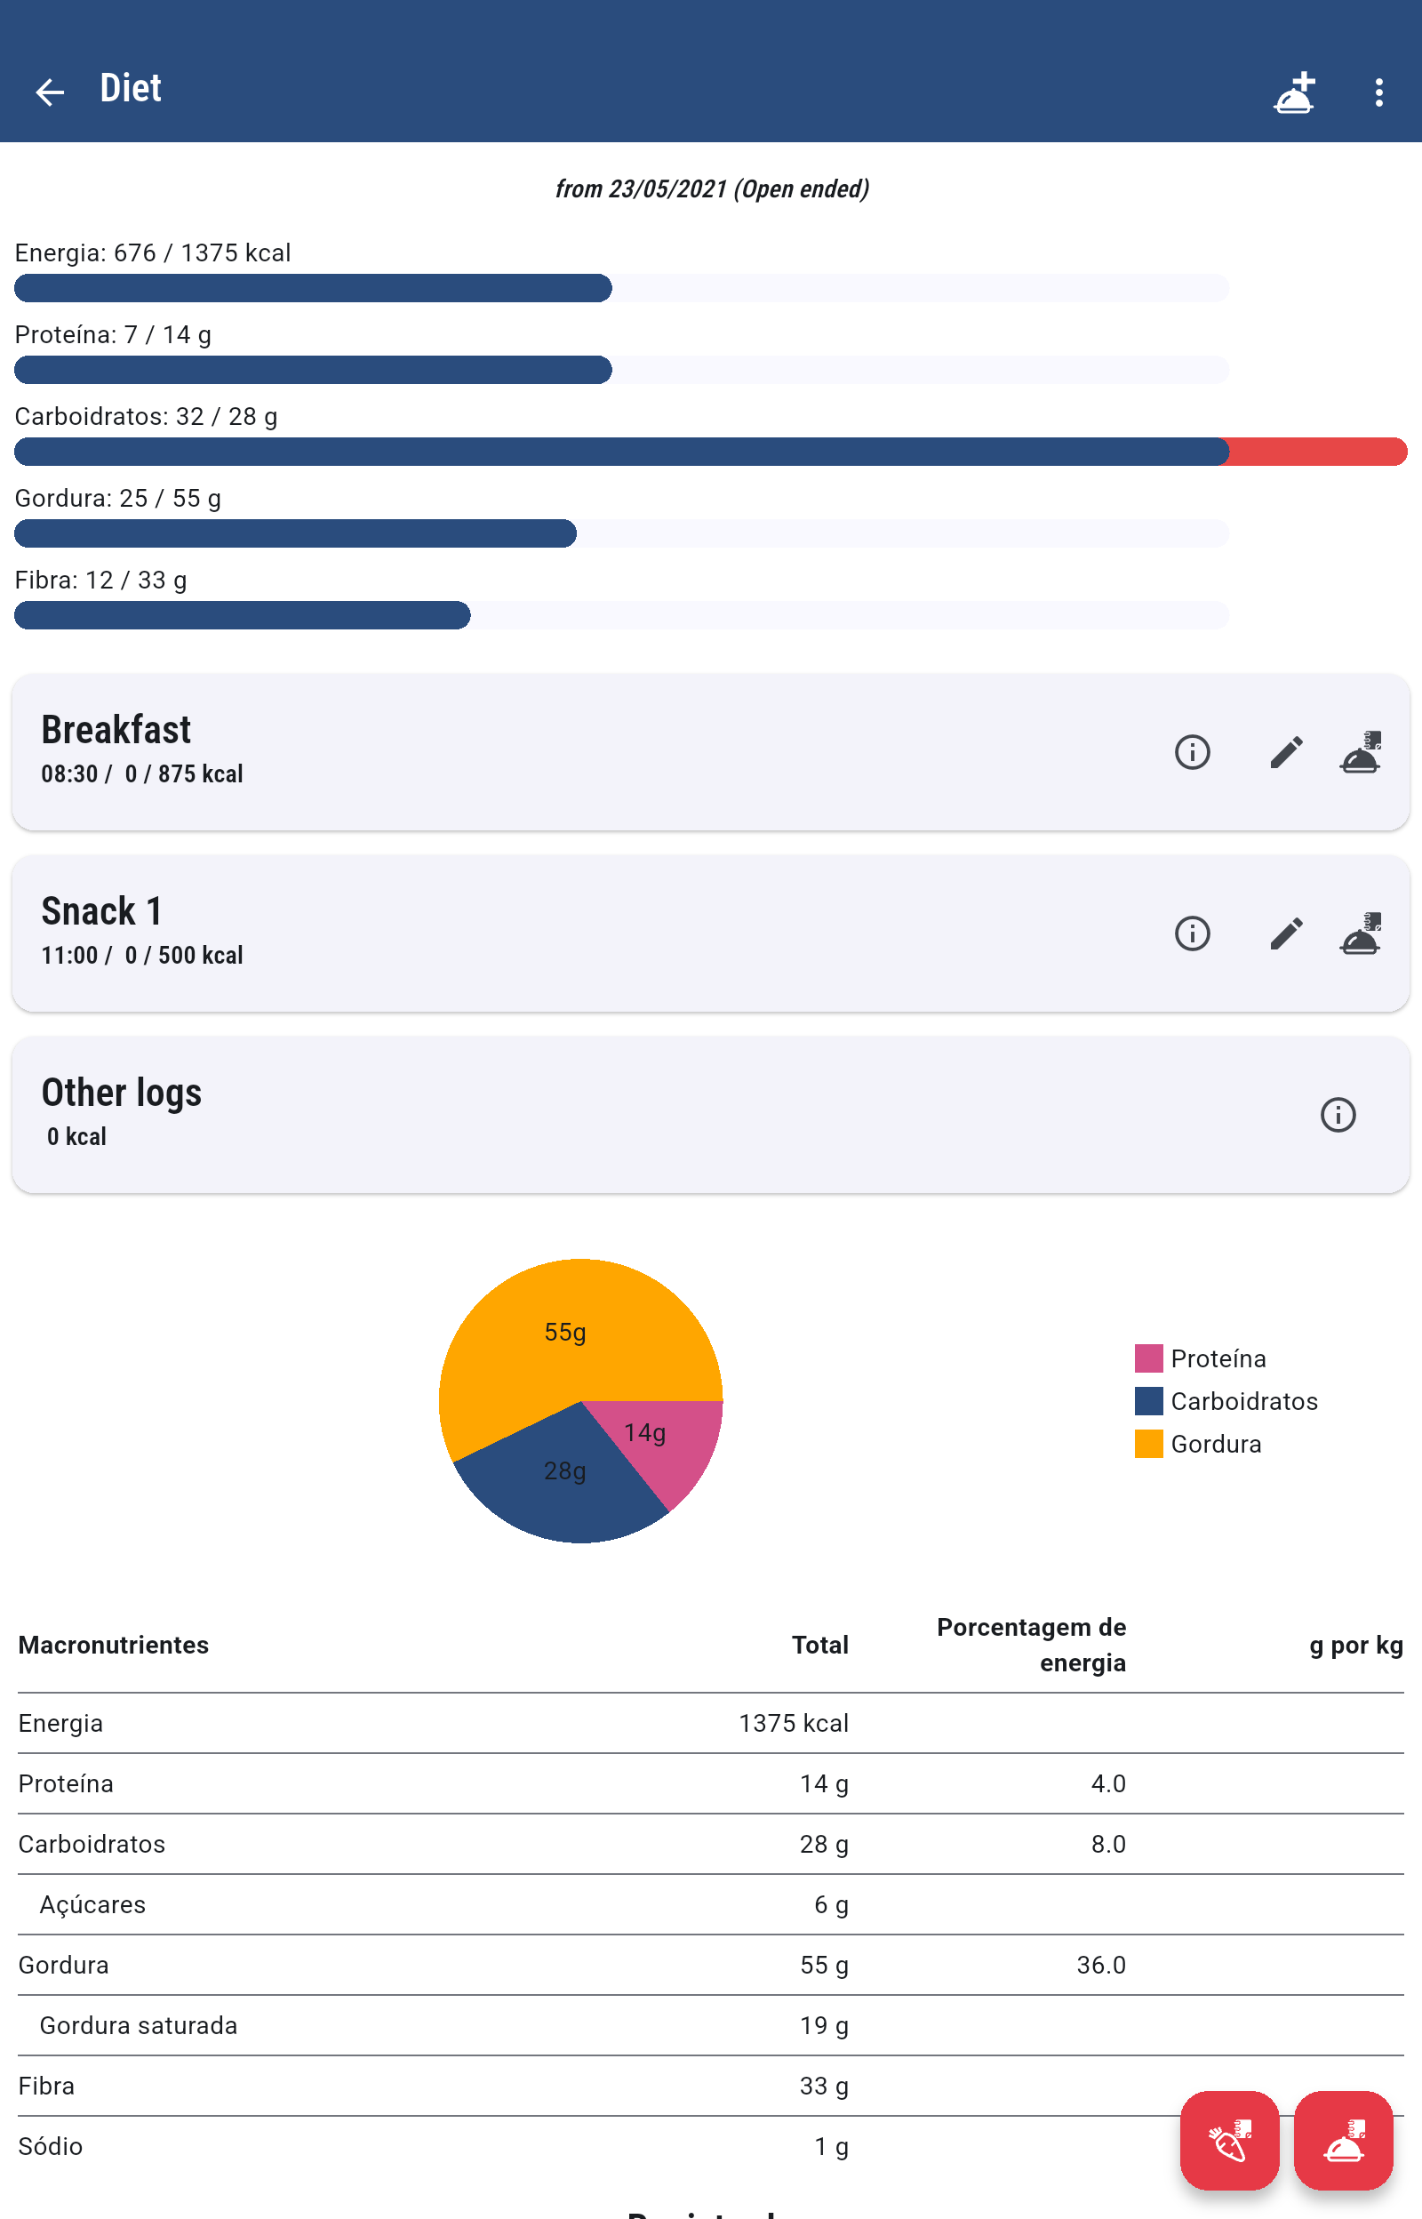Image resolution: width=1422 pixels, height=2219 pixels.
Task: Open the Snack 1 meal card
Action: (554, 933)
